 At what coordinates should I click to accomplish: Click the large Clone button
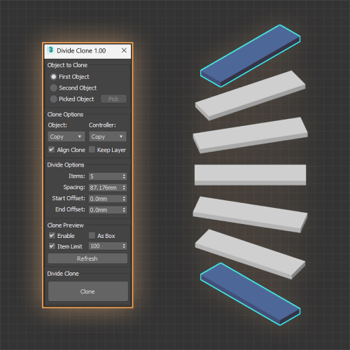(88, 291)
